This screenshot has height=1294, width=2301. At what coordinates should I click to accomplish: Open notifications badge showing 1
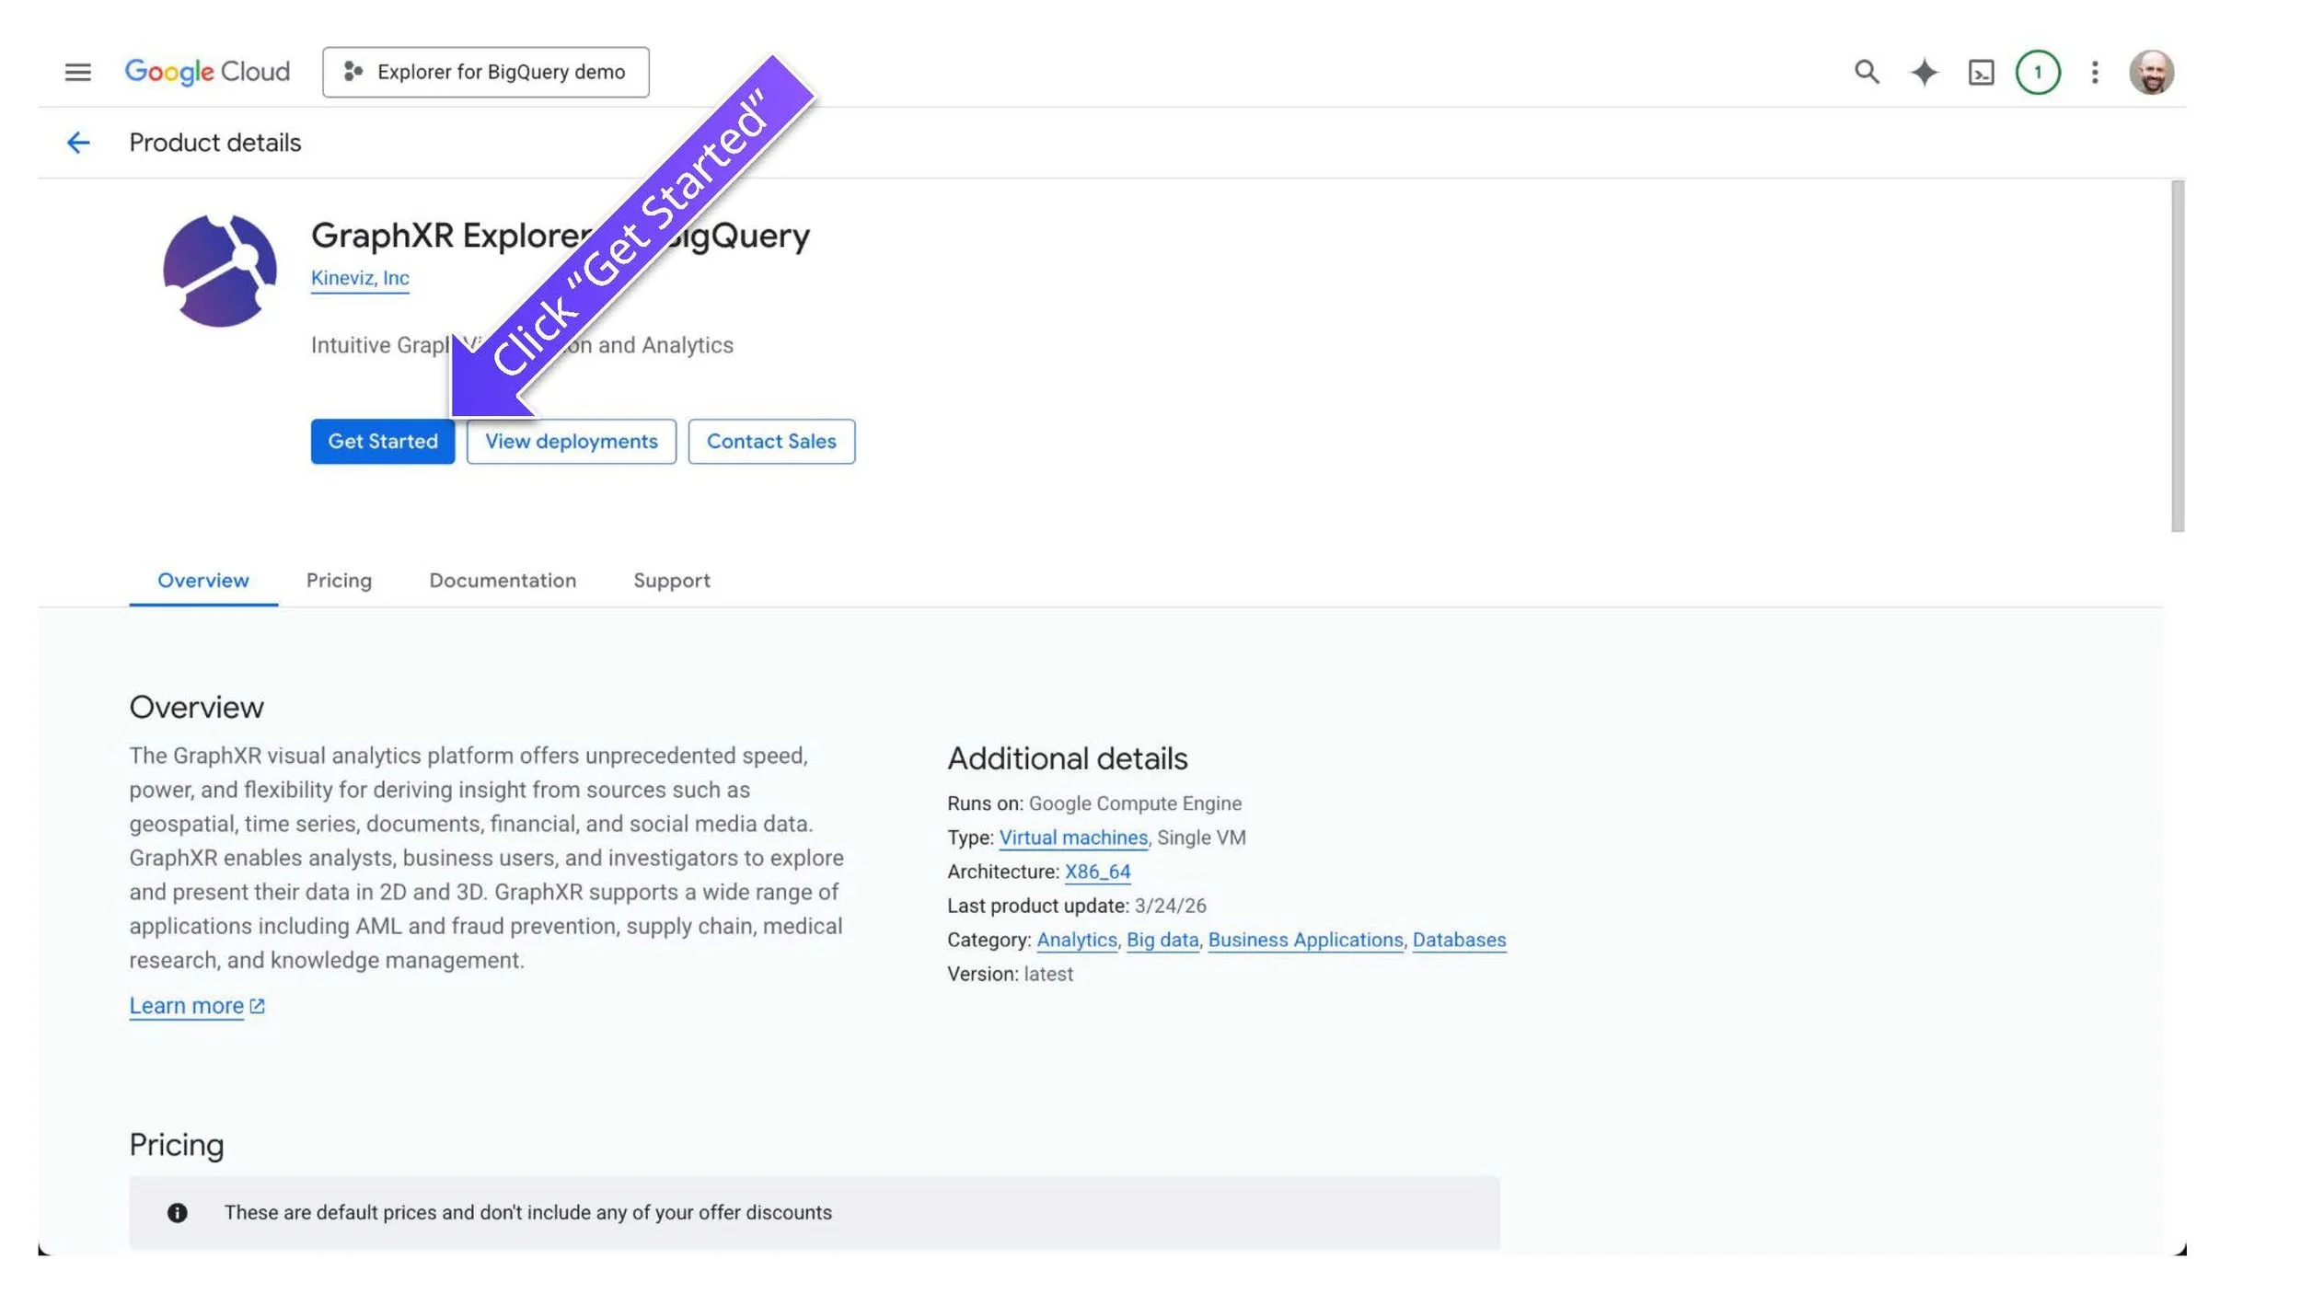click(2037, 72)
